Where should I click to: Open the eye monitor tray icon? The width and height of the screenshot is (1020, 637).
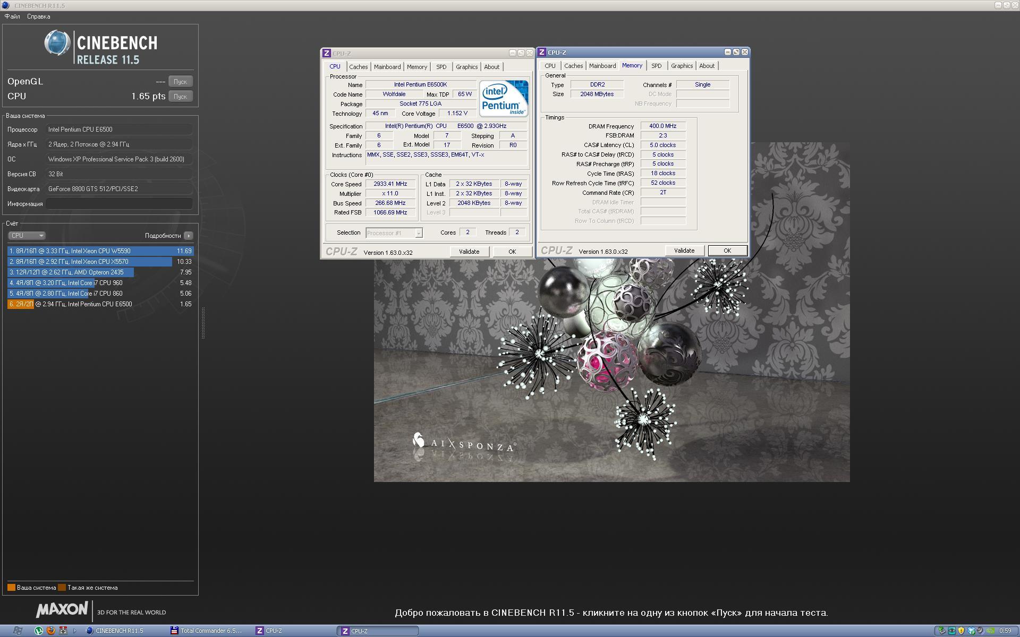tap(951, 631)
